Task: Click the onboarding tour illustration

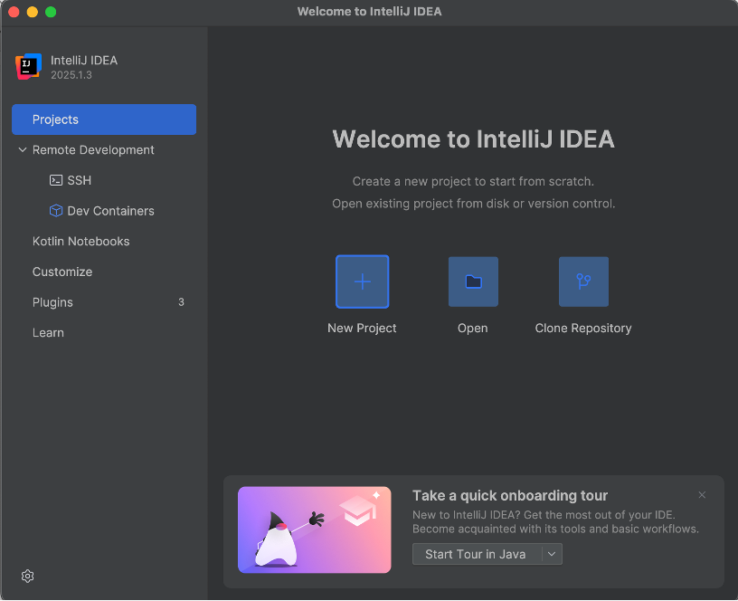Action: pos(314,529)
